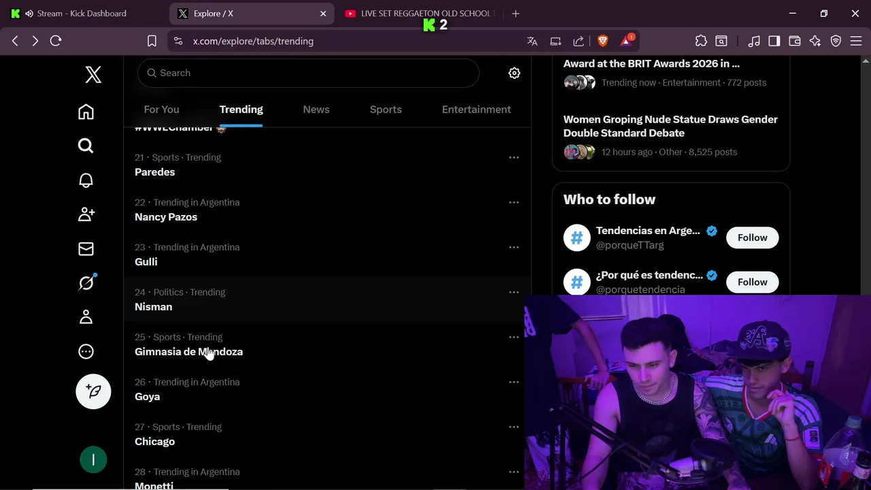Viewport: 871px width, 490px height.
Task: Open the Nancy Pazos trend
Action: pos(327,209)
